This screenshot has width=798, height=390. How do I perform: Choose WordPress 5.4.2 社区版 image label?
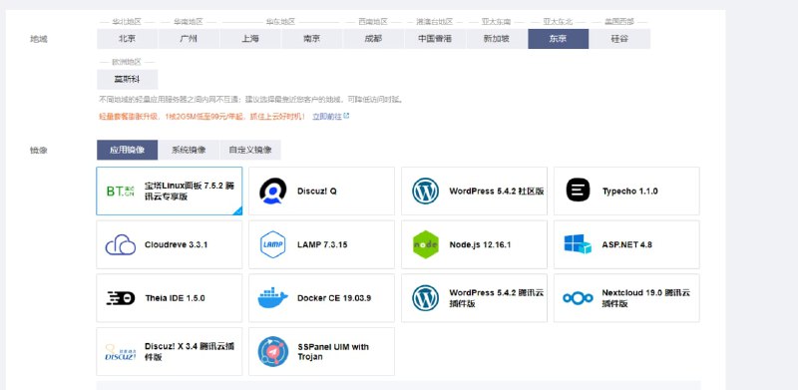click(x=496, y=191)
